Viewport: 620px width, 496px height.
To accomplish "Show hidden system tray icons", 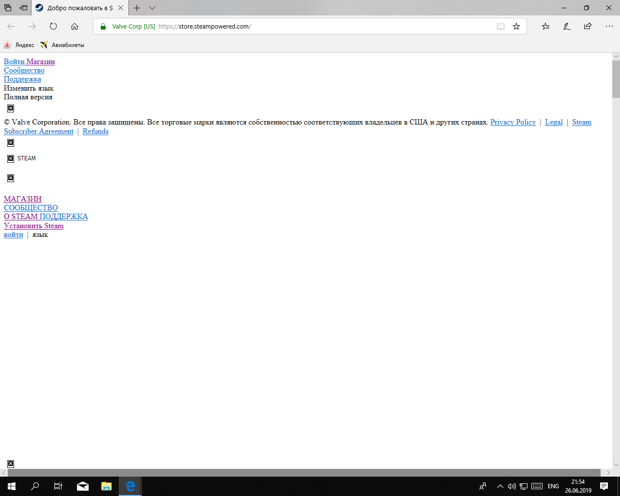I will [x=500, y=486].
